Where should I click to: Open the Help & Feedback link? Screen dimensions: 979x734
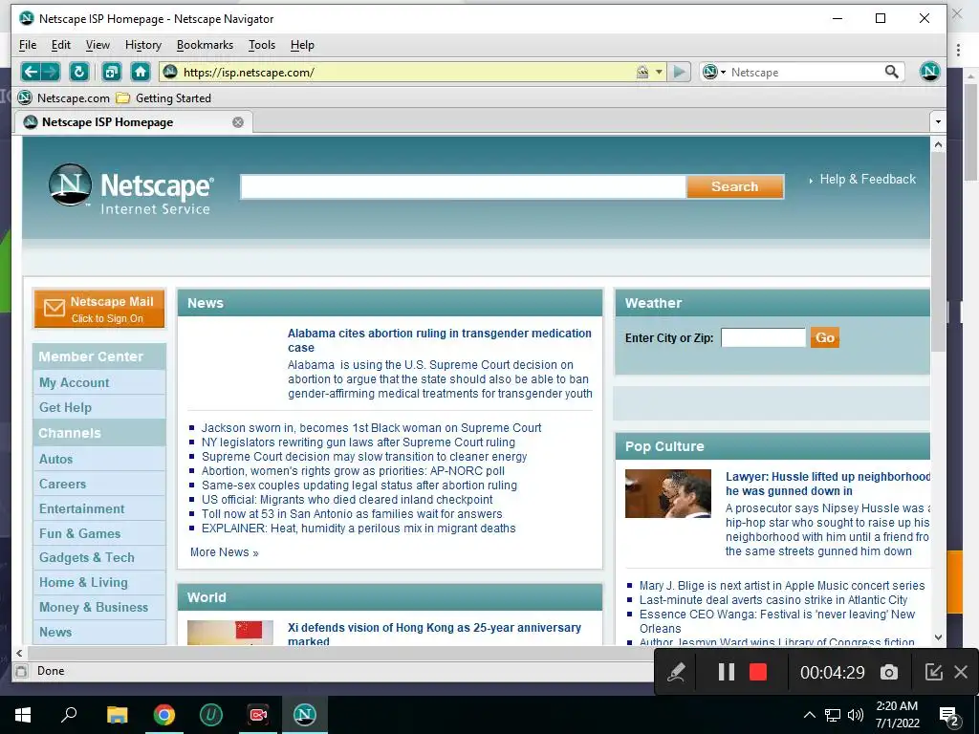pos(867,179)
